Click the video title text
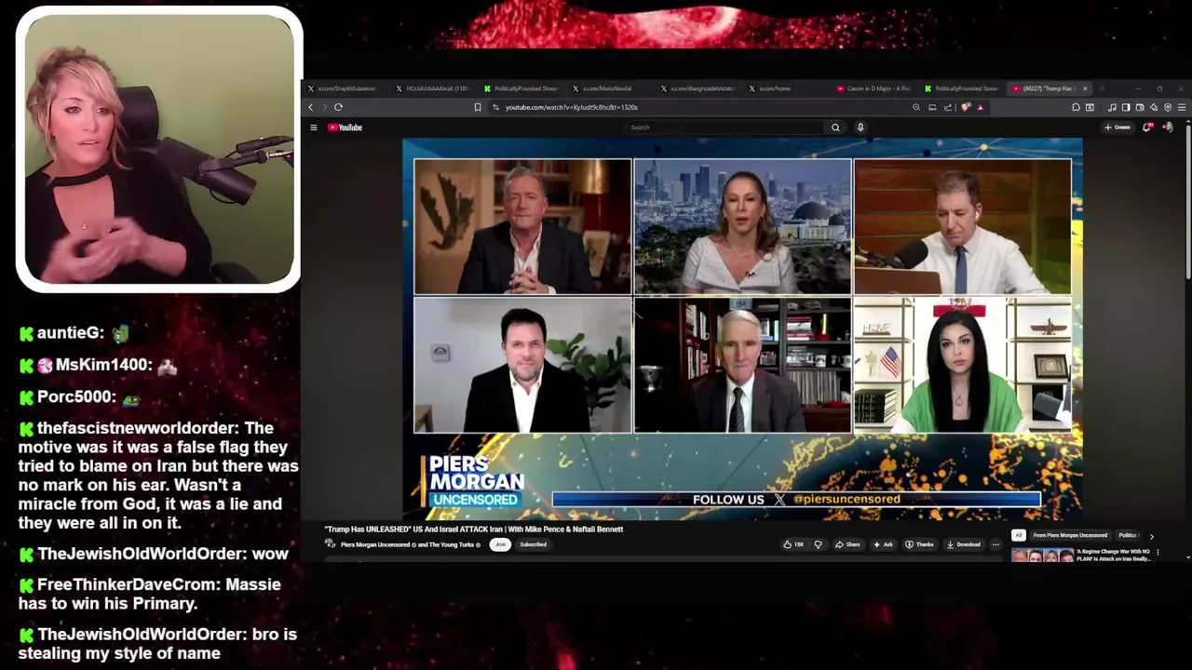 tap(473, 529)
